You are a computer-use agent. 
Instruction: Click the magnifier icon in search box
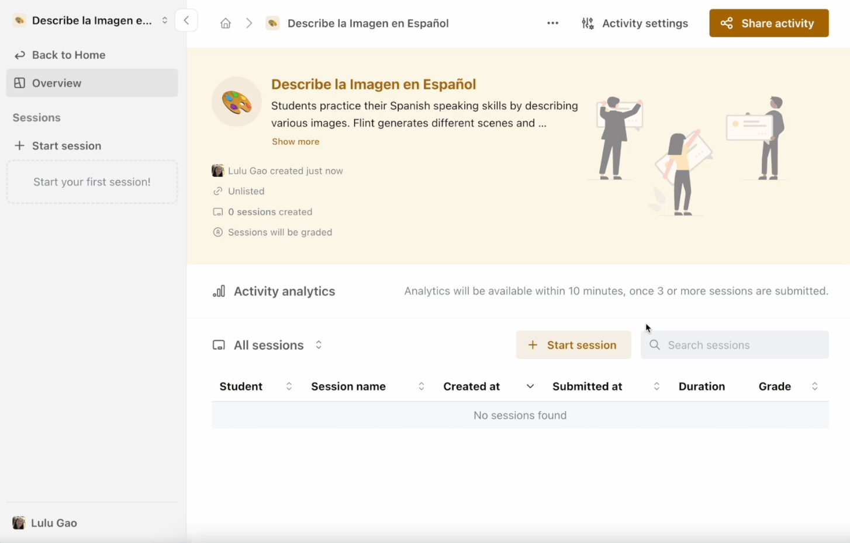point(655,345)
